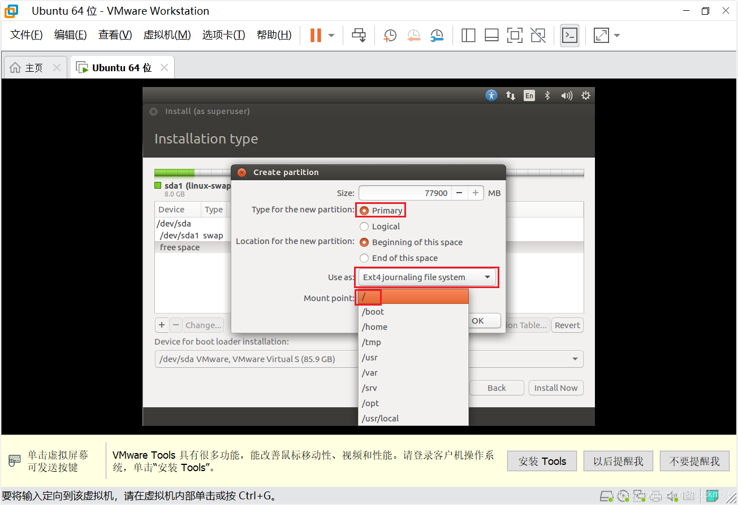738x505 pixels.
Task: Decrease partition size with minus button
Action: [x=459, y=193]
